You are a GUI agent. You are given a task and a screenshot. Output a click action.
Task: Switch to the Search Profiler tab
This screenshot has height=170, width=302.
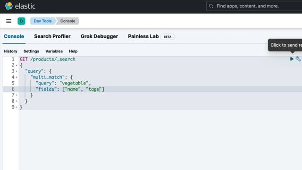(52, 36)
